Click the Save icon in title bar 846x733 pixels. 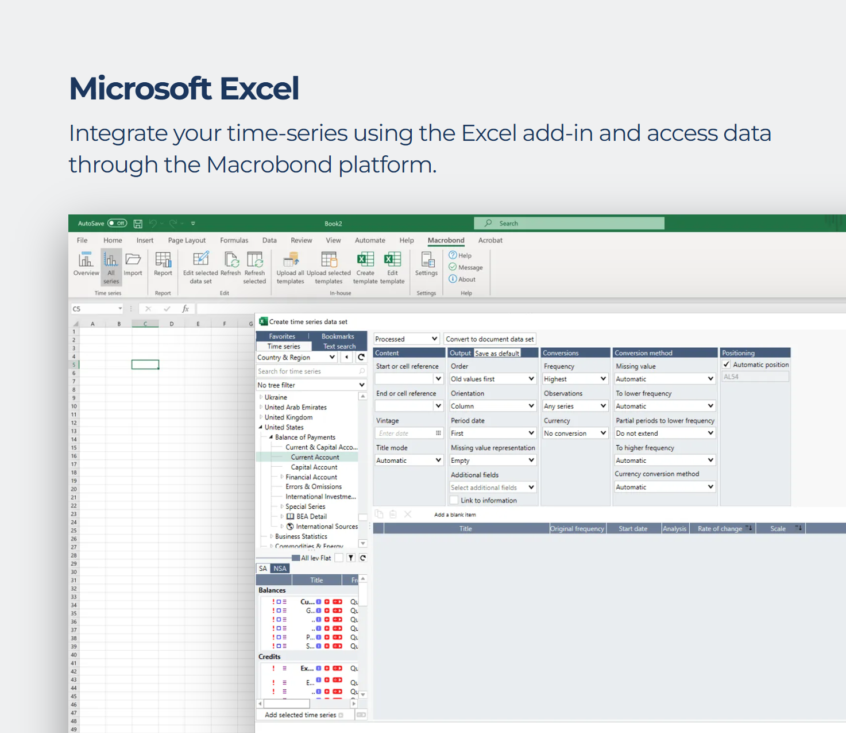[x=138, y=224]
